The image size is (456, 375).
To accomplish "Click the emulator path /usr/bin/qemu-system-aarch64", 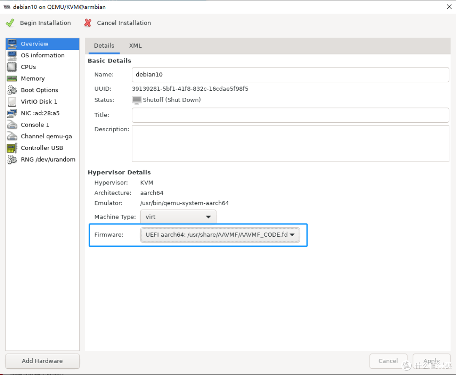I will click(x=185, y=203).
